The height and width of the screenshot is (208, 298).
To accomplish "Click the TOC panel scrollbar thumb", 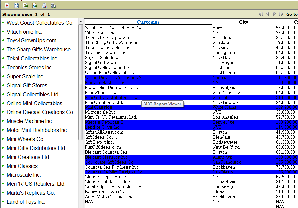I will (x=81, y=82).
